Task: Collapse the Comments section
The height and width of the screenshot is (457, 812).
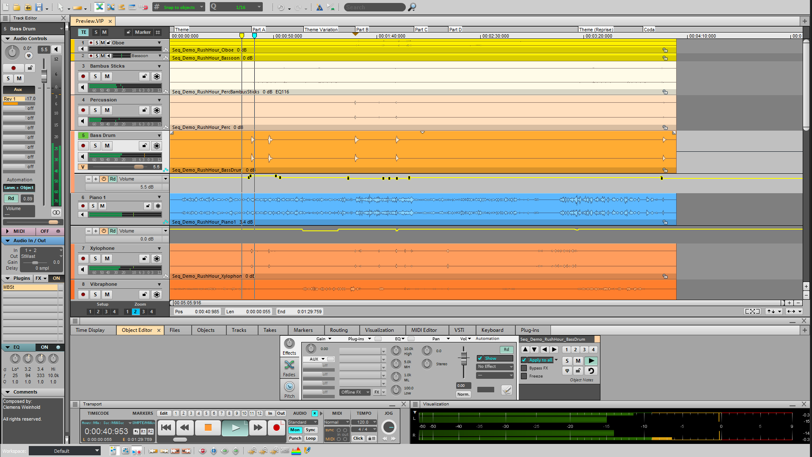Action: (x=8, y=392)
